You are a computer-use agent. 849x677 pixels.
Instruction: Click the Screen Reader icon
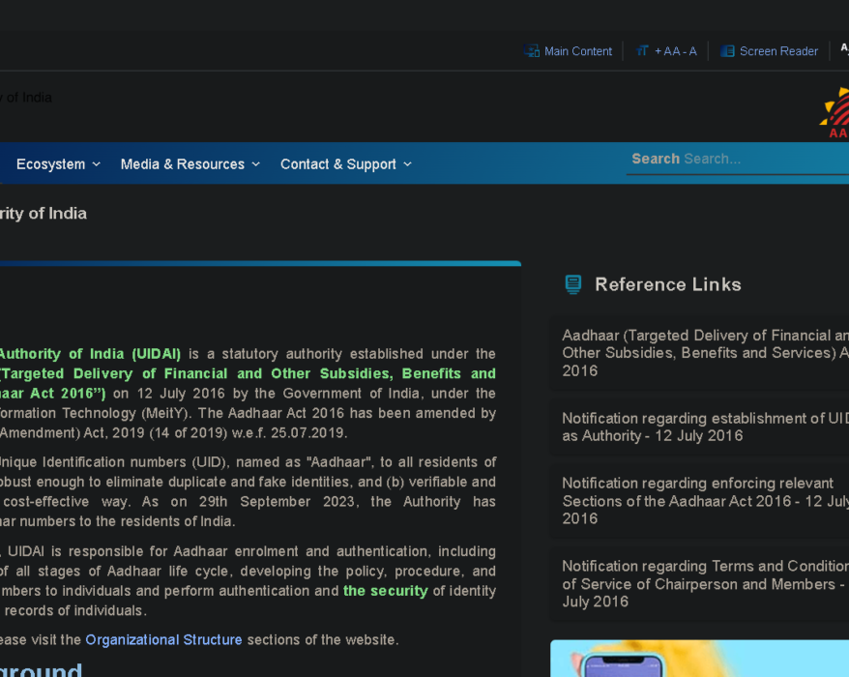pos(727,51)
